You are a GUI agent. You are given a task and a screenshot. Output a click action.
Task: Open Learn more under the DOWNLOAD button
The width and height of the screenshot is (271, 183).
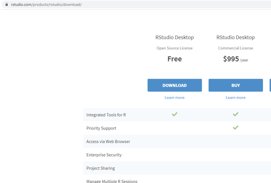point(175,98)
